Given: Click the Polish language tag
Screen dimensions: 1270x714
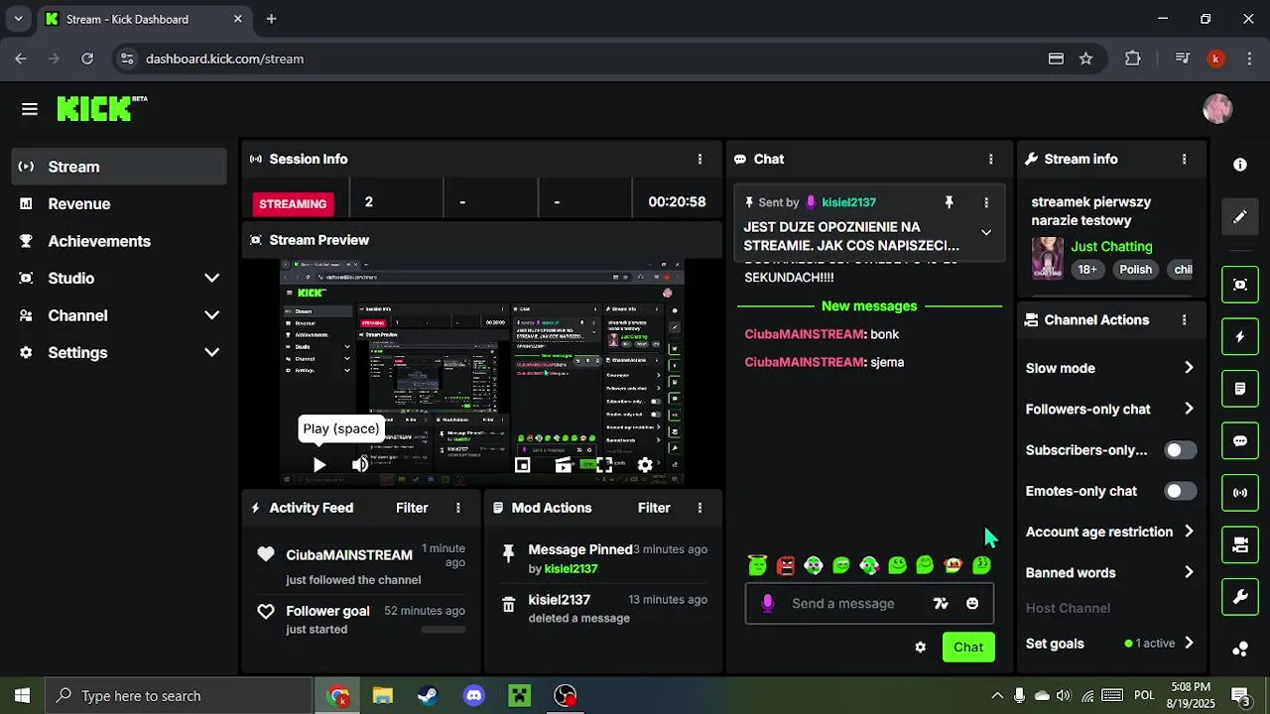Looking at the screenshot, I should 1136,270.
